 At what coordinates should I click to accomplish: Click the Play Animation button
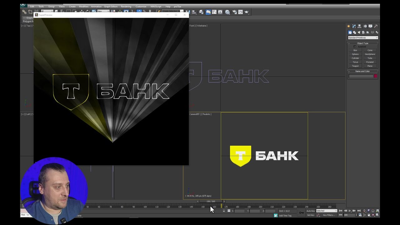click(350, 211)
